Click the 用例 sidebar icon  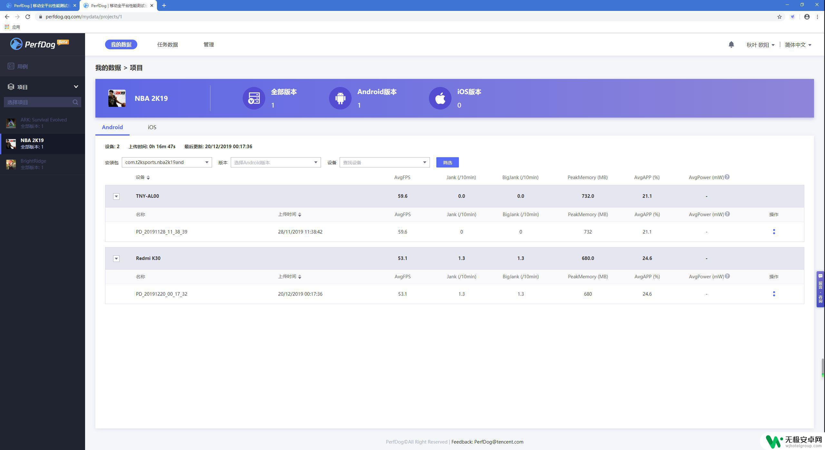(x=11, y=66)
